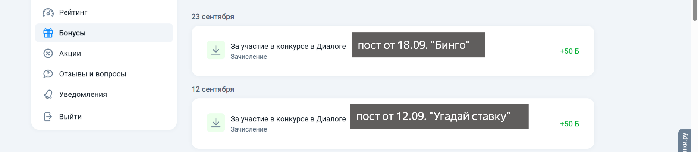Click the page vertical scrollbar thumb
Screen dimensions: 698x152
[695, 10]
